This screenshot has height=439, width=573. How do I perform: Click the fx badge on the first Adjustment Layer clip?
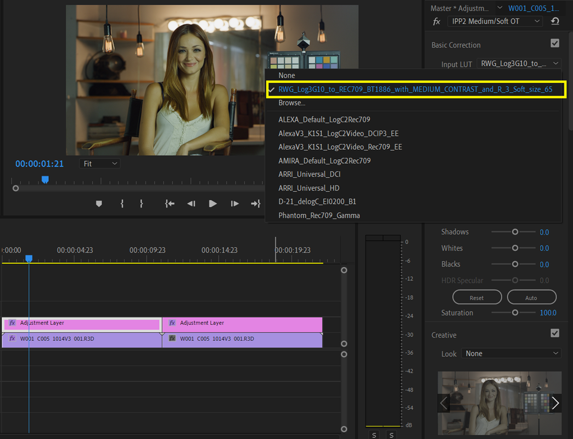pos(12,323)
